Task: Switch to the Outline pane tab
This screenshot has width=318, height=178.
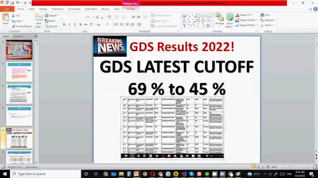Action: (x=18, y=36)
